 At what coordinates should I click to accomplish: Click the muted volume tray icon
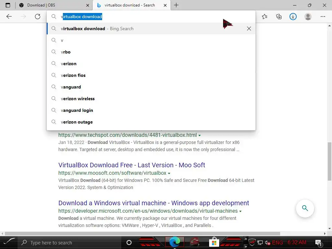coord(267,243)
